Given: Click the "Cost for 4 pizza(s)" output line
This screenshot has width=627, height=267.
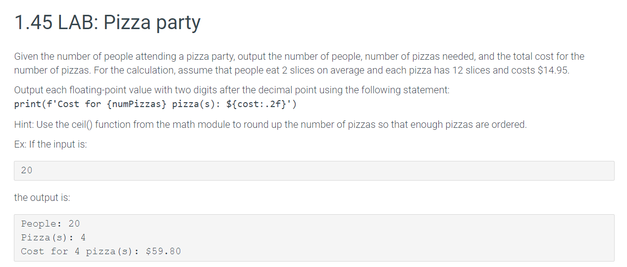Looking at the screenshot, I should [101, 251].
